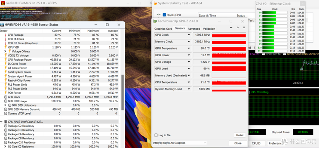This screenshot has width=319, height=148.
Task: Click the GPU-Z refresh icon
Action: [237, 27]
